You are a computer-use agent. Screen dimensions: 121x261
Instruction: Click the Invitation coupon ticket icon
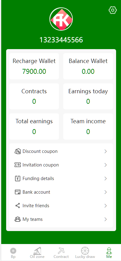(x=18, y=165)
